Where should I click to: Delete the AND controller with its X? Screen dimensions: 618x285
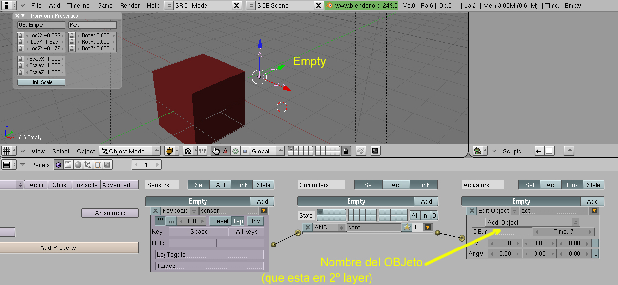(x=308, y=227)
